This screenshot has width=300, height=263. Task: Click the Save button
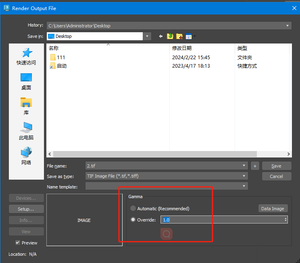[x=276, y=166]
